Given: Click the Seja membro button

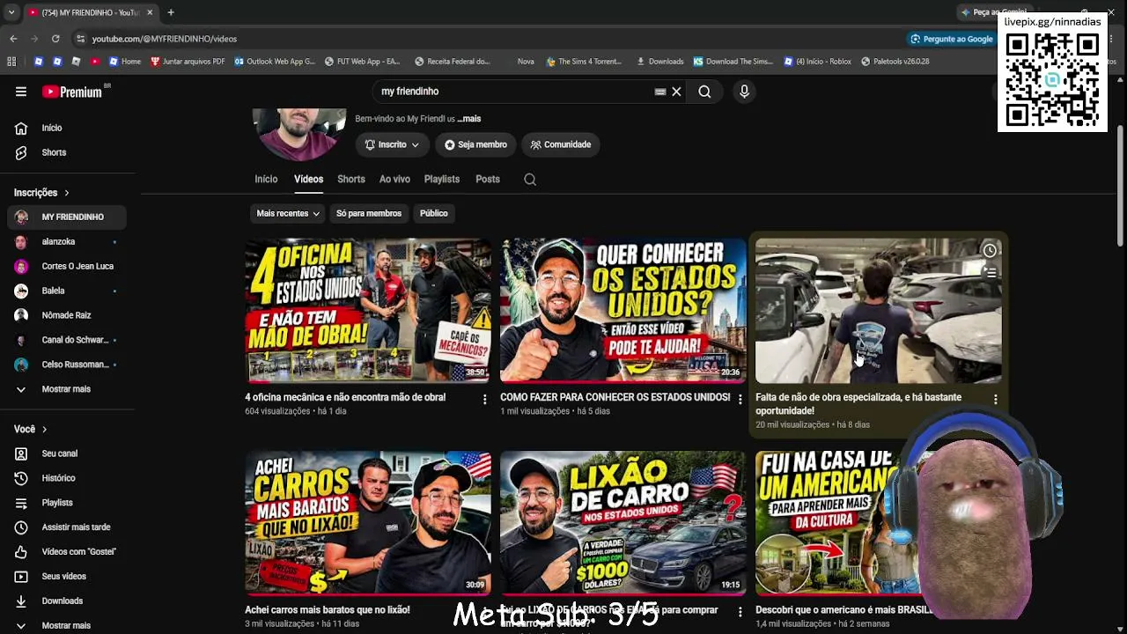Looking at the screenshot, I should pyautogui.click(x=475, y=144).
